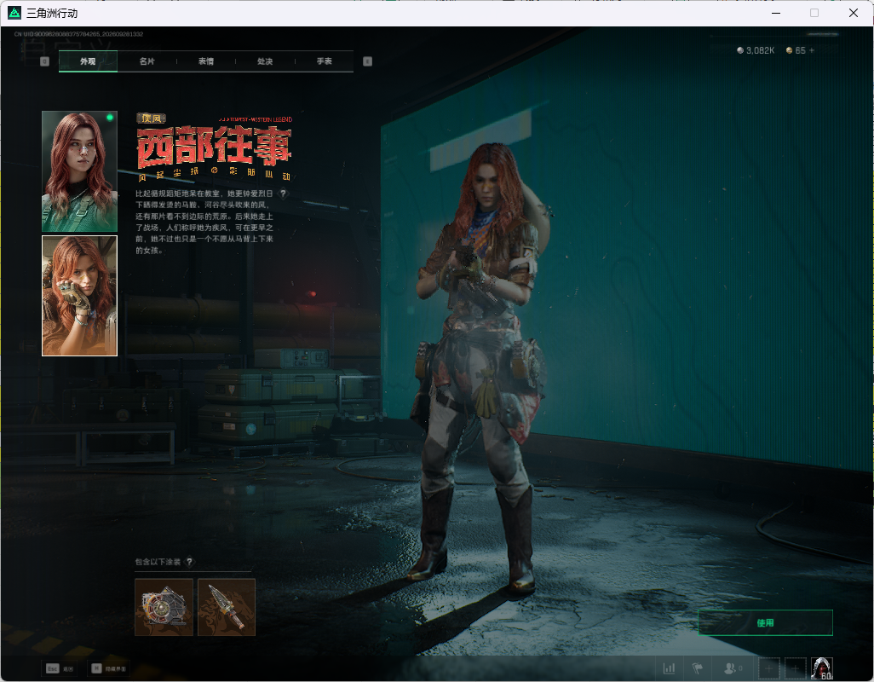The width and height of the screenshot is (874, 682).
Task: Click the green 使用 button
Action: click(765, 622)
